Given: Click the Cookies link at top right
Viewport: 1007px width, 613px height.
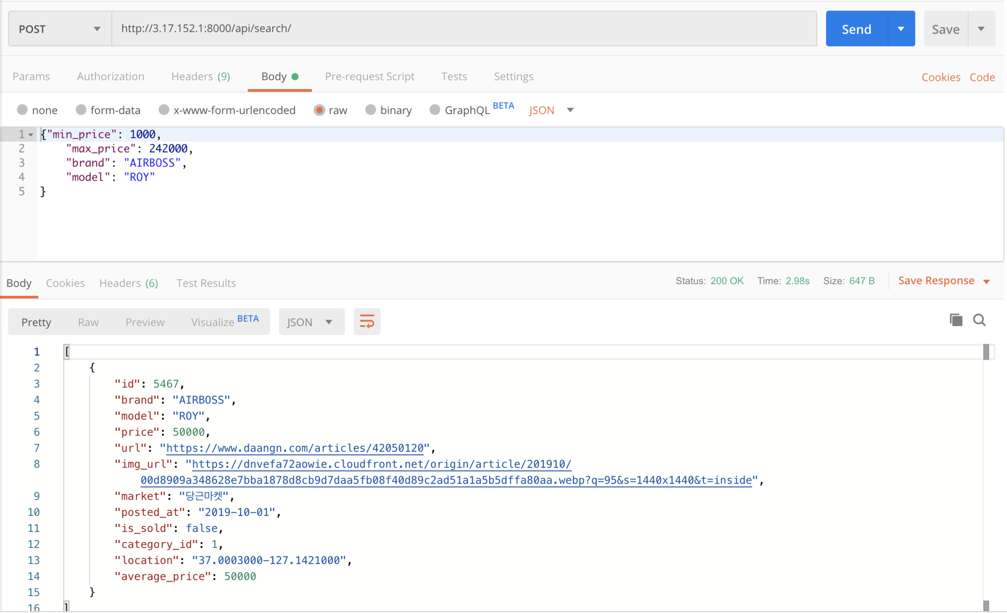Looking at the screenshot, I should click(940, 77).
